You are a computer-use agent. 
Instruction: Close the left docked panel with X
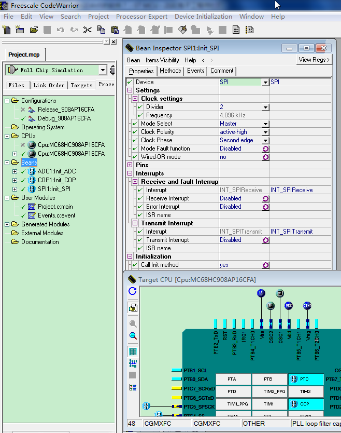coord(113,42)
